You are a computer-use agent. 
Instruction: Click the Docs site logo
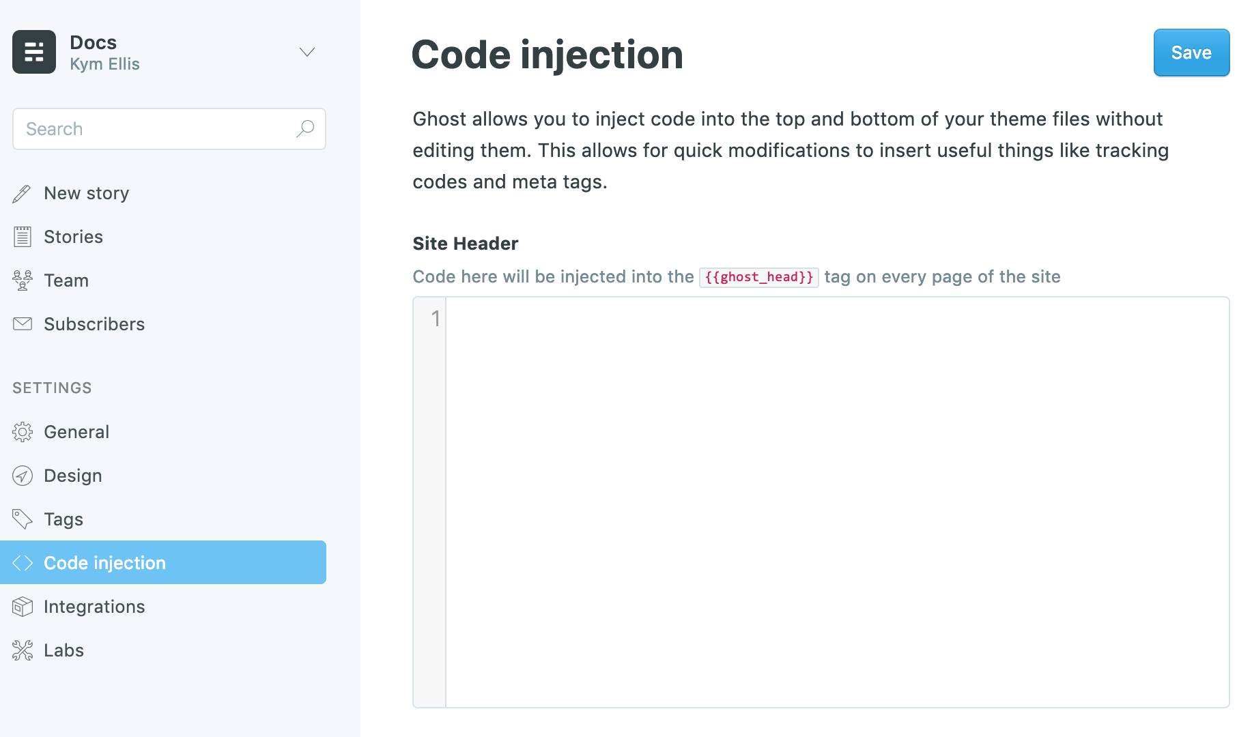pyautogui.click(x=33, y=51)
